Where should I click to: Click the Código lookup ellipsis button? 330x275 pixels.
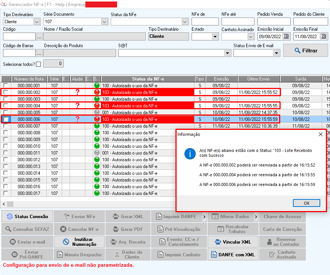point(39,37)
